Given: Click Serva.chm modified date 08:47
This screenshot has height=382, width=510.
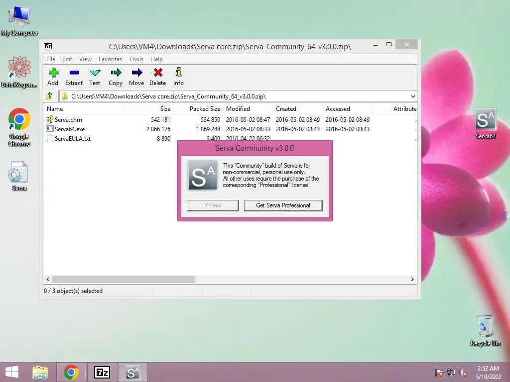Looking at the screenshot, I should [248, 119].
